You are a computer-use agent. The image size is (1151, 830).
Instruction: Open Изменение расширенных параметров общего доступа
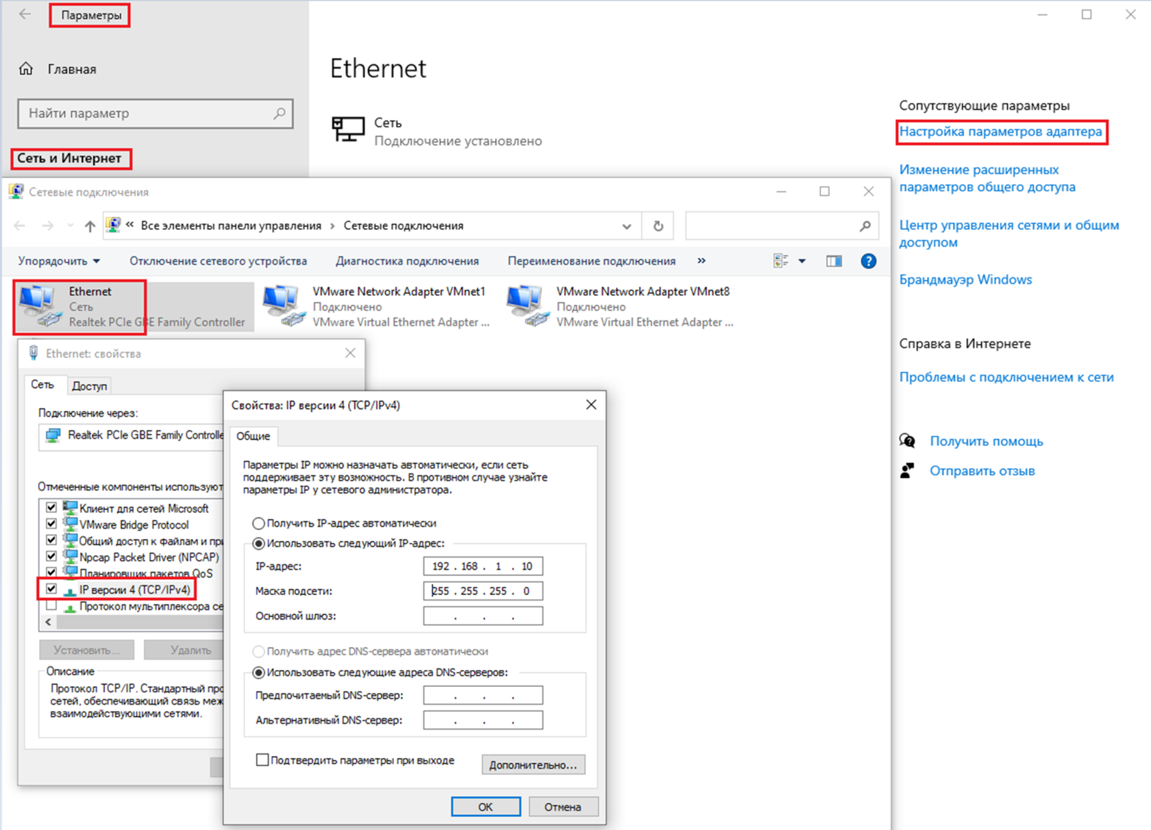[x=987, y=178]
